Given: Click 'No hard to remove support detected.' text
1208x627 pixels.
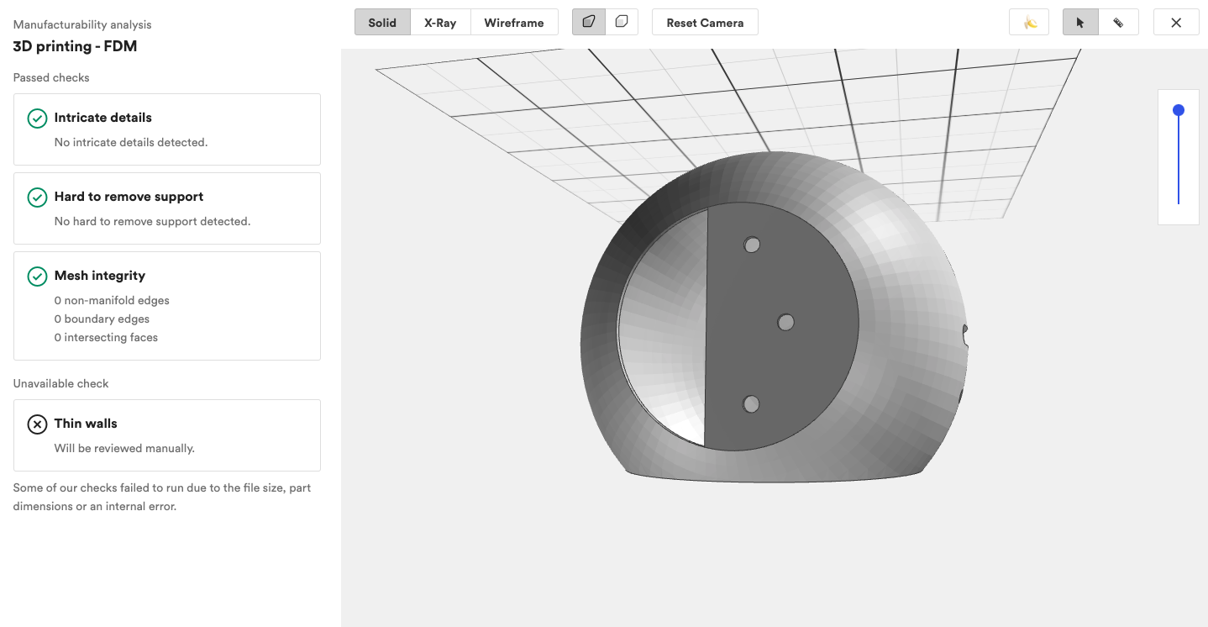Looking at the screenshot, I should pos(152,221).
